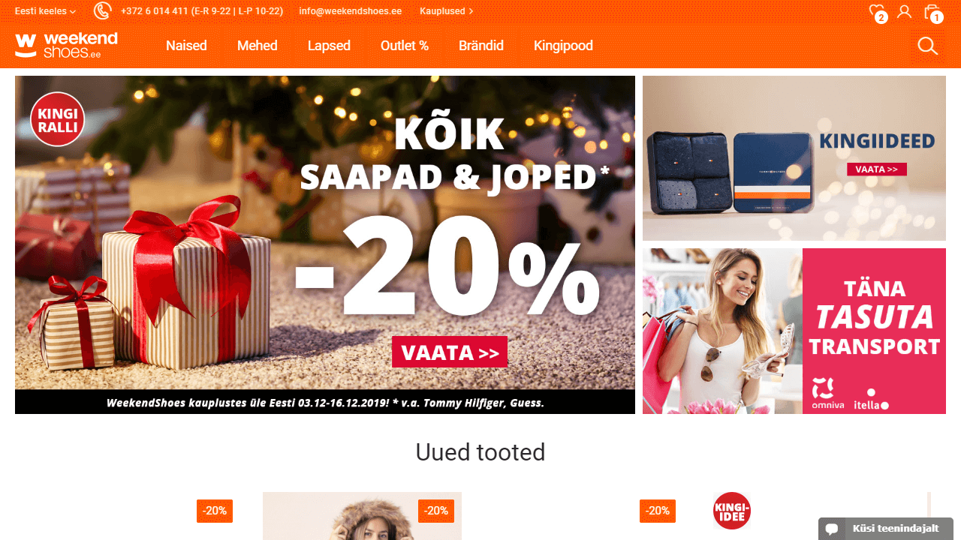Screen dimensions: 961x540
Task: Click the red VAATA >> banner button
Action: click(x=450, y=352)
